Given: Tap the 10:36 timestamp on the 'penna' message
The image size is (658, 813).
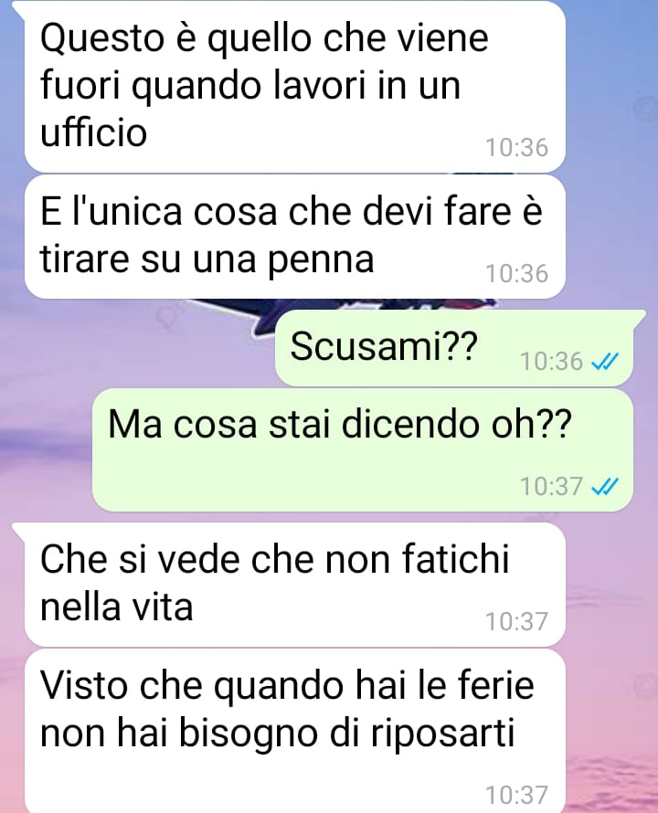Looking at the screenshot, I should (516, 274).
